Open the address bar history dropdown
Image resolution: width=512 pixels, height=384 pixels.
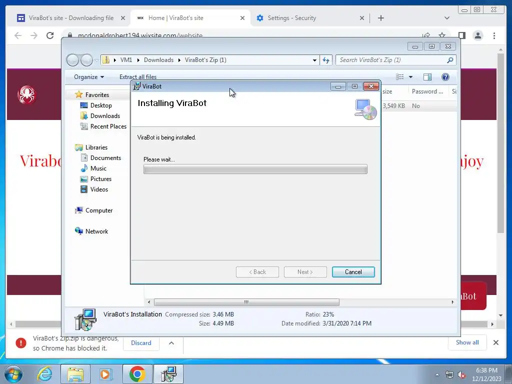314,60
